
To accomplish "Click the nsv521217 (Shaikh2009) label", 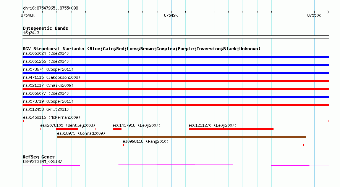I will tap(48, 85).
